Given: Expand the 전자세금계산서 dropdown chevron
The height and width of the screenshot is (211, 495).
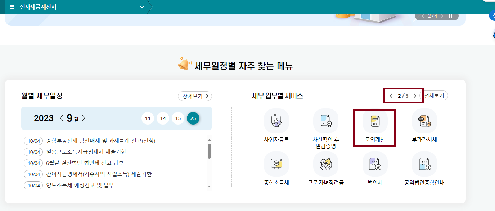Looking at the screenshot, I should pos(142,6).
